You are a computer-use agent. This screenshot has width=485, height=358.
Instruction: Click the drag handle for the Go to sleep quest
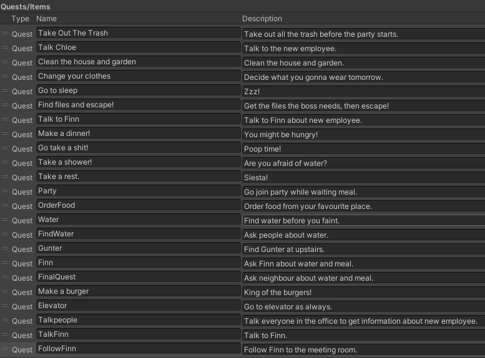(5, 91)
